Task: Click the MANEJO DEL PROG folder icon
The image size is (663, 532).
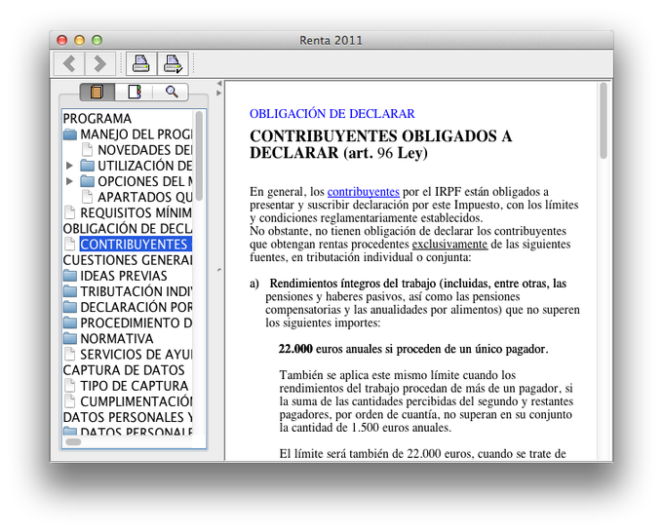Action: [x=70, y=134]
